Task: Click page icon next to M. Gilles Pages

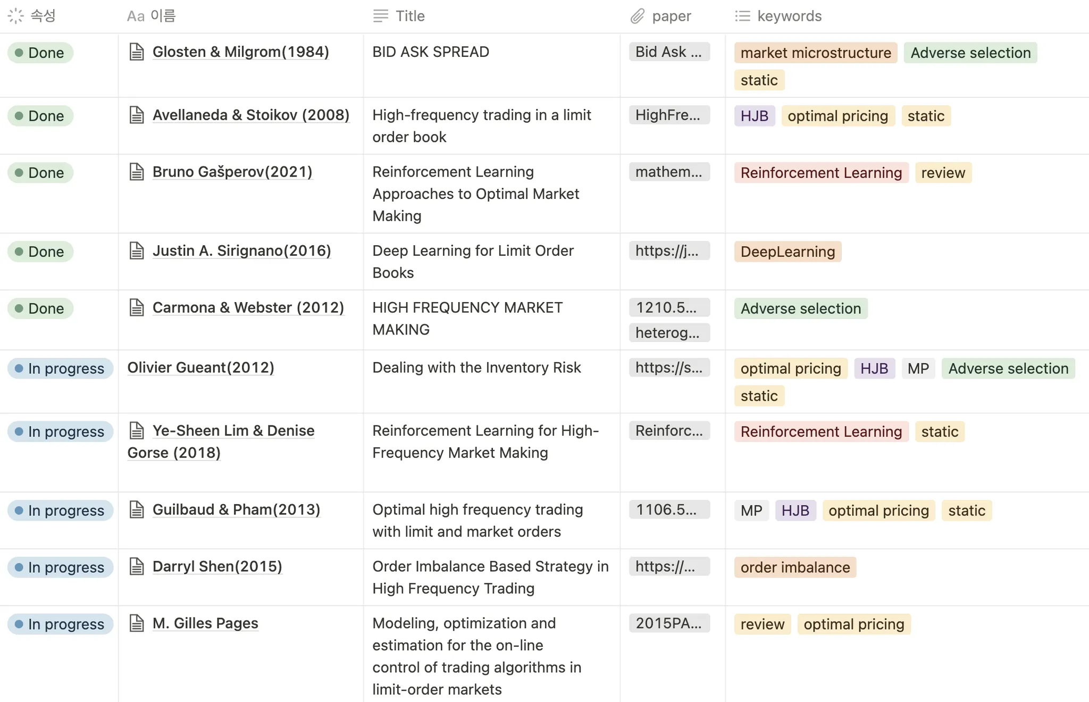Action: pyautogui.click(x=137, y=623)
